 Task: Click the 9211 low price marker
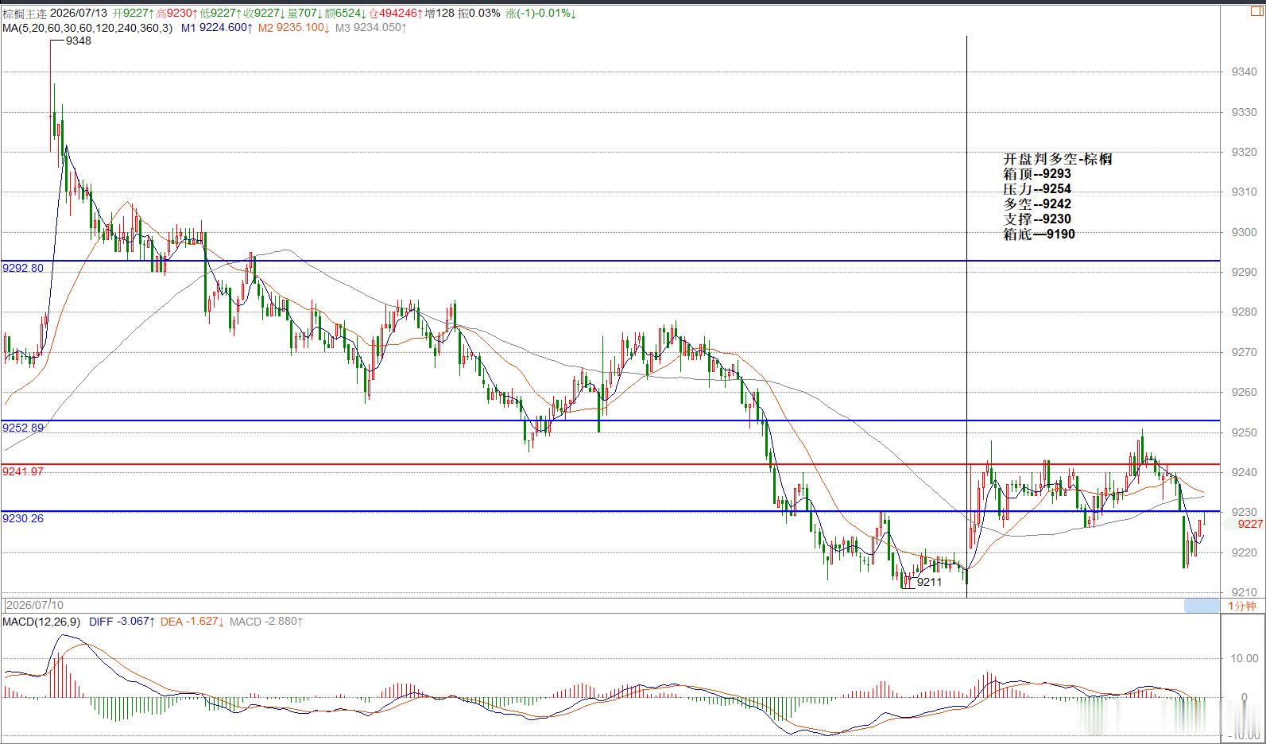pyautogui.click(x=929, y=583)
